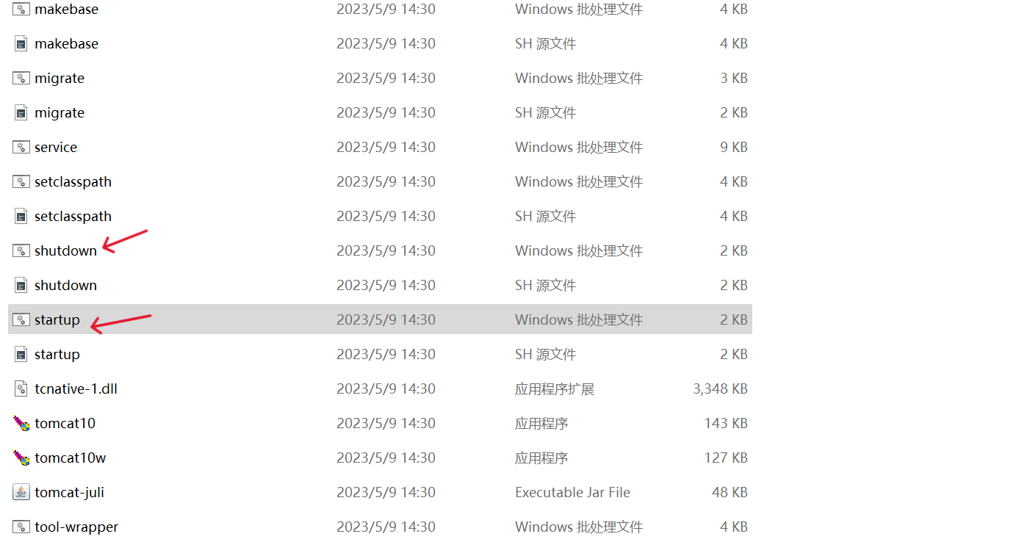
Task: Click the Executable Jar File type cell
Action: 572,493
